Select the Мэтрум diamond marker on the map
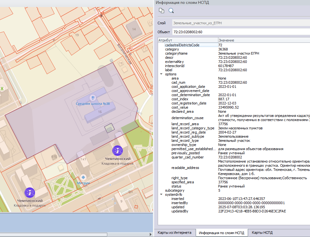 (x=83, y=177)
